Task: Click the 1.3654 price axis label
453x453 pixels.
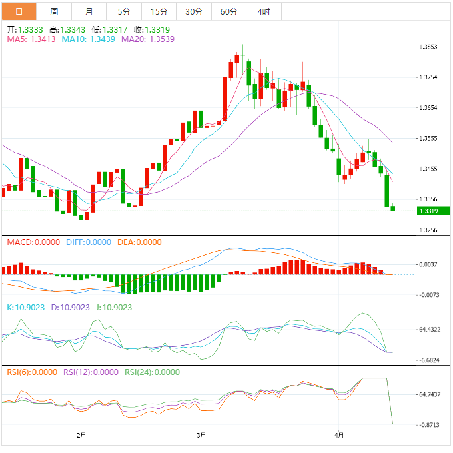Action: point(428,108)
